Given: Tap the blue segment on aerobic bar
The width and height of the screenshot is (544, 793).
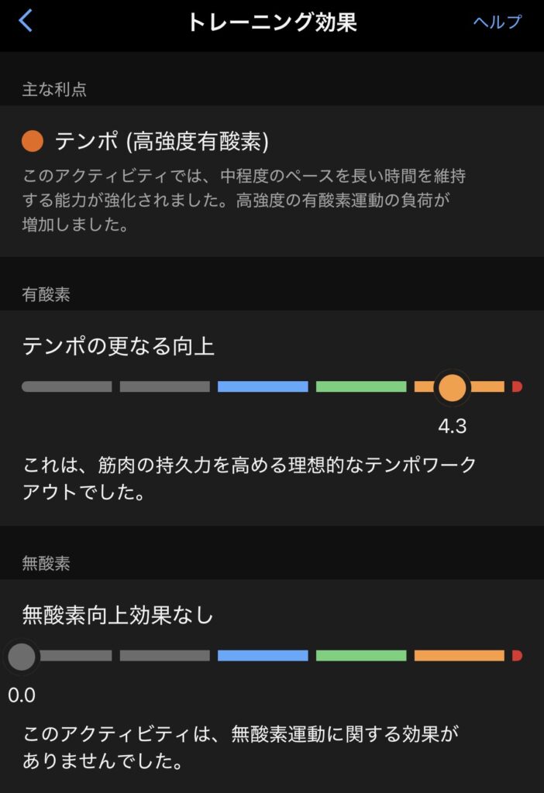Looking at the screenshot, I should (x=263, y=386).
